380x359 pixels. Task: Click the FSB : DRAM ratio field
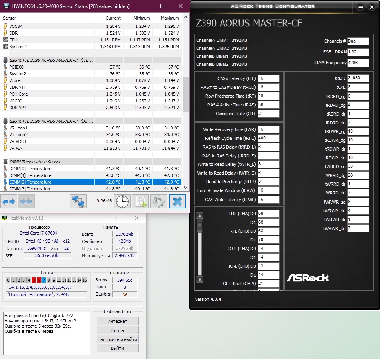point(358,52)
